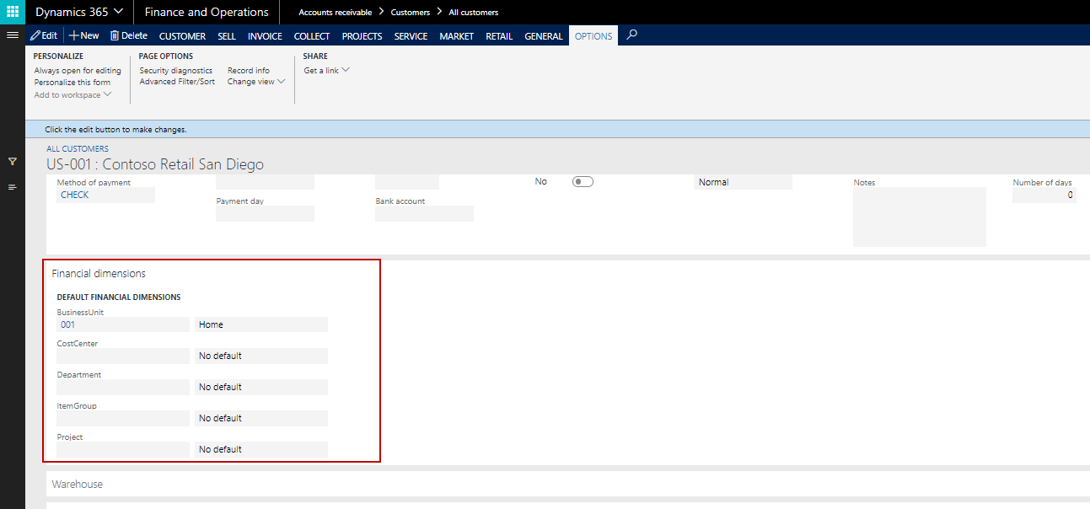Toggle the No switch
The height and width of the screenshot is (509, 1090).
point(583,182)
